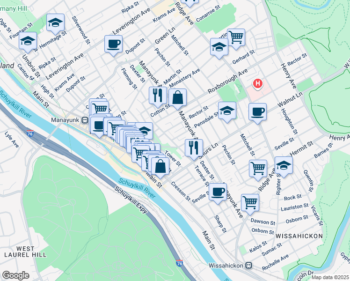The width and height of the screenshot is (350, 281).
Task: Open the shopping bag marker on Main St
Action: pyautogui.click(x=160, y=168)
